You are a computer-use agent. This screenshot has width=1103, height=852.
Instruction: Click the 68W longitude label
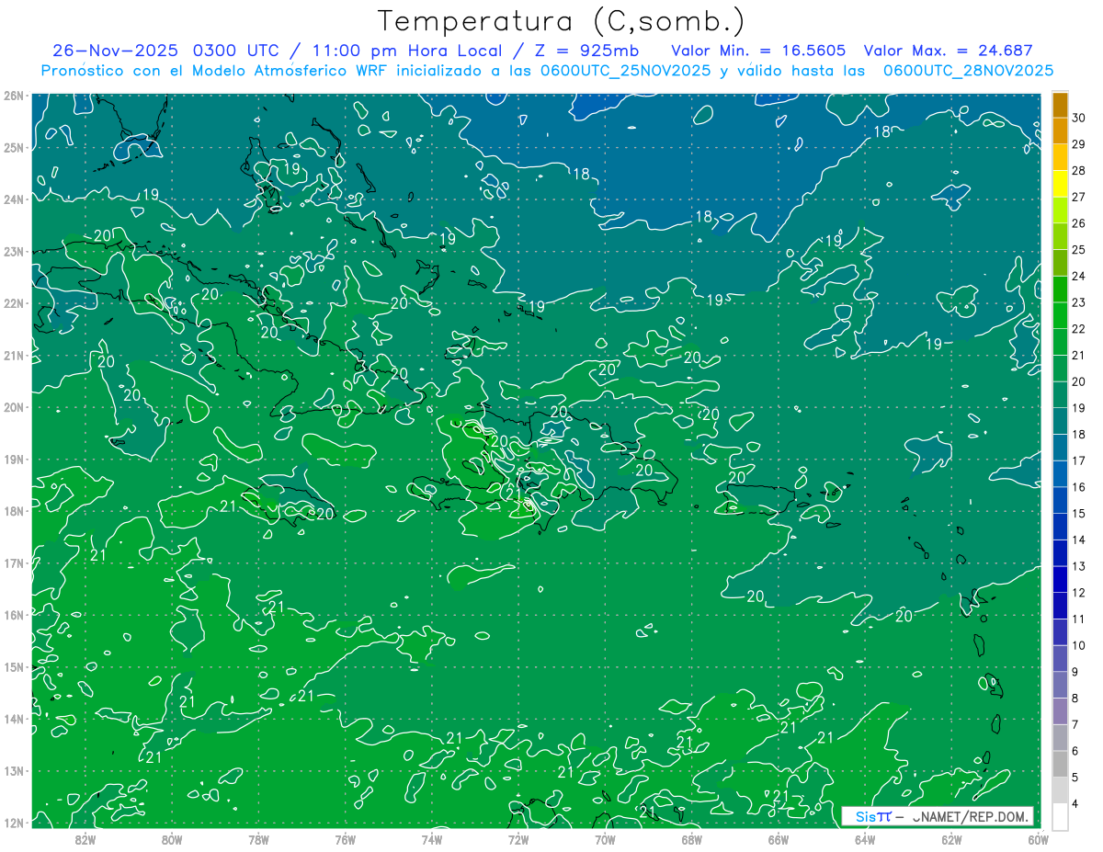[x=692, y=839]
